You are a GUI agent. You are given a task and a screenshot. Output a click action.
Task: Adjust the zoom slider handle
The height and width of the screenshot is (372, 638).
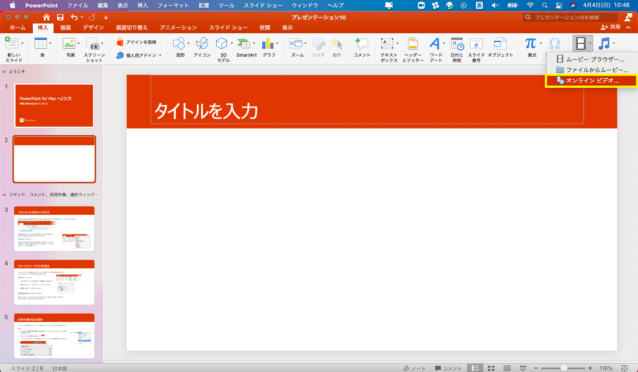click(564, 368)
